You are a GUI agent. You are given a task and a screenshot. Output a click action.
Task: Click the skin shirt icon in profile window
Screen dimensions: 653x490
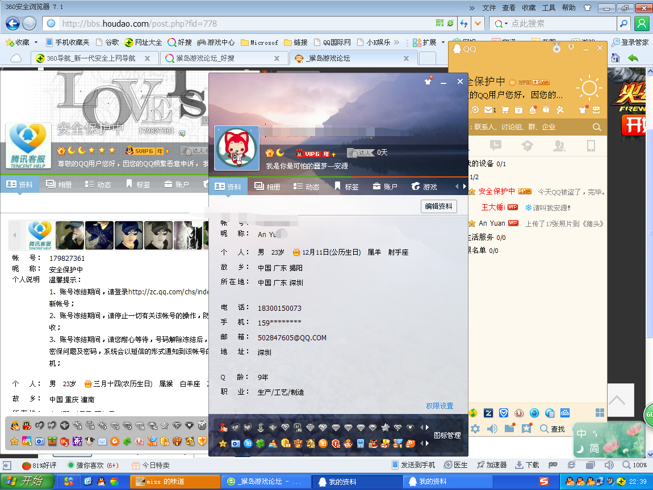coord(428,81)
